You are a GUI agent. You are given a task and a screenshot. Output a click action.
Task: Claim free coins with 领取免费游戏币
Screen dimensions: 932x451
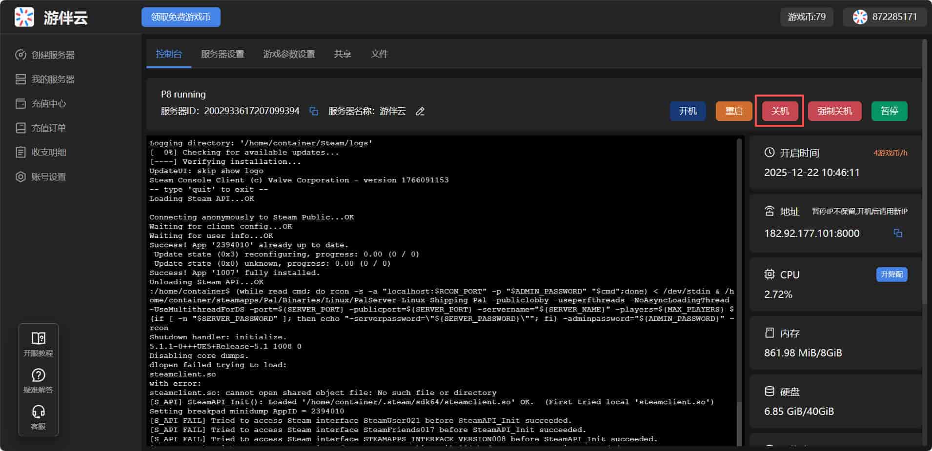click(181, 17)
